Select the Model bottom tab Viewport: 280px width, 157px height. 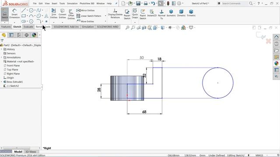pyautogui.click(x=18, y=152)
